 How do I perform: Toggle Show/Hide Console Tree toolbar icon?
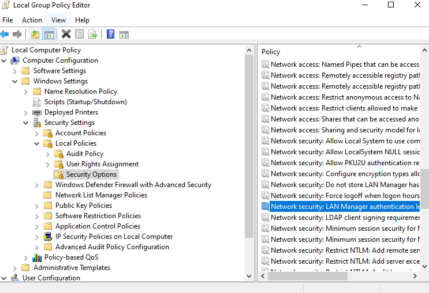[x=49, y=35]
